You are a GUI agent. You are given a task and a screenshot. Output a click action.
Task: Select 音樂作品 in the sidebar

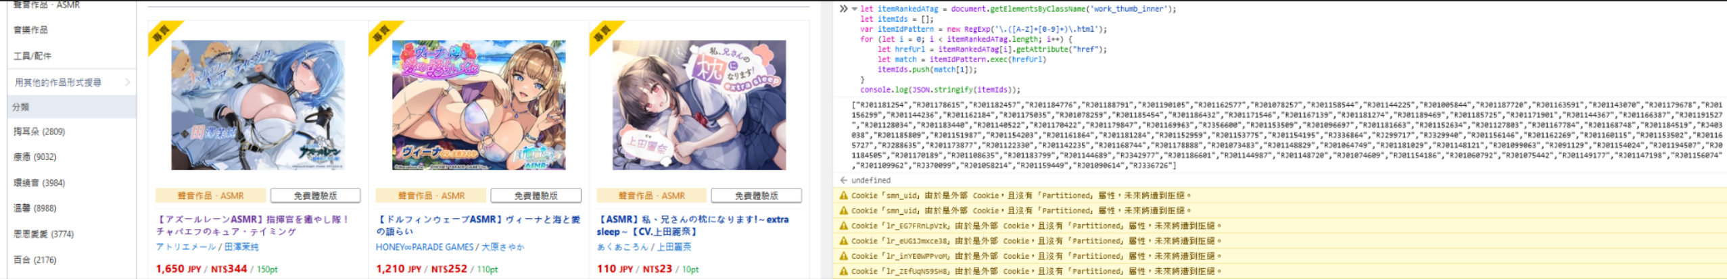click(31, 30)
